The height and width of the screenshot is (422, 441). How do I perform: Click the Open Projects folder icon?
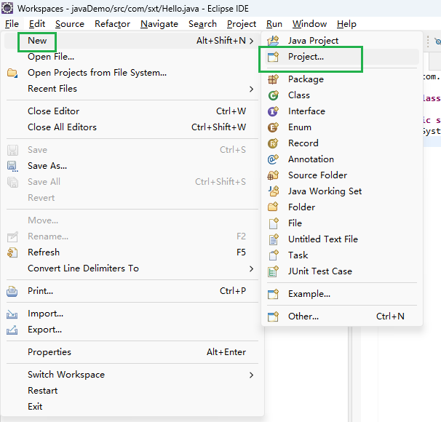click(12, 73)
